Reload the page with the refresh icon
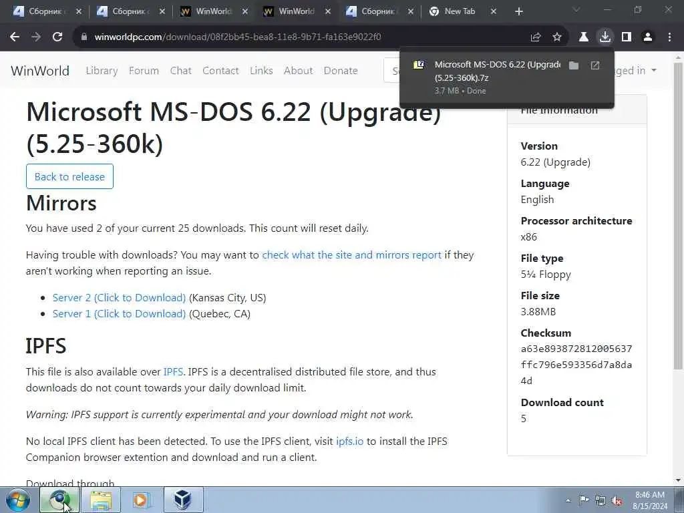Screen dimensions: 684x513 [x=57, y=37]
